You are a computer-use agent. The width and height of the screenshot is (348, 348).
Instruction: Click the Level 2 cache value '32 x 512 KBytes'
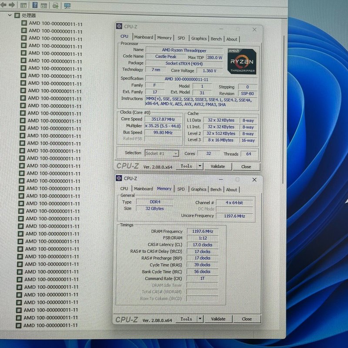pos(221,134)
